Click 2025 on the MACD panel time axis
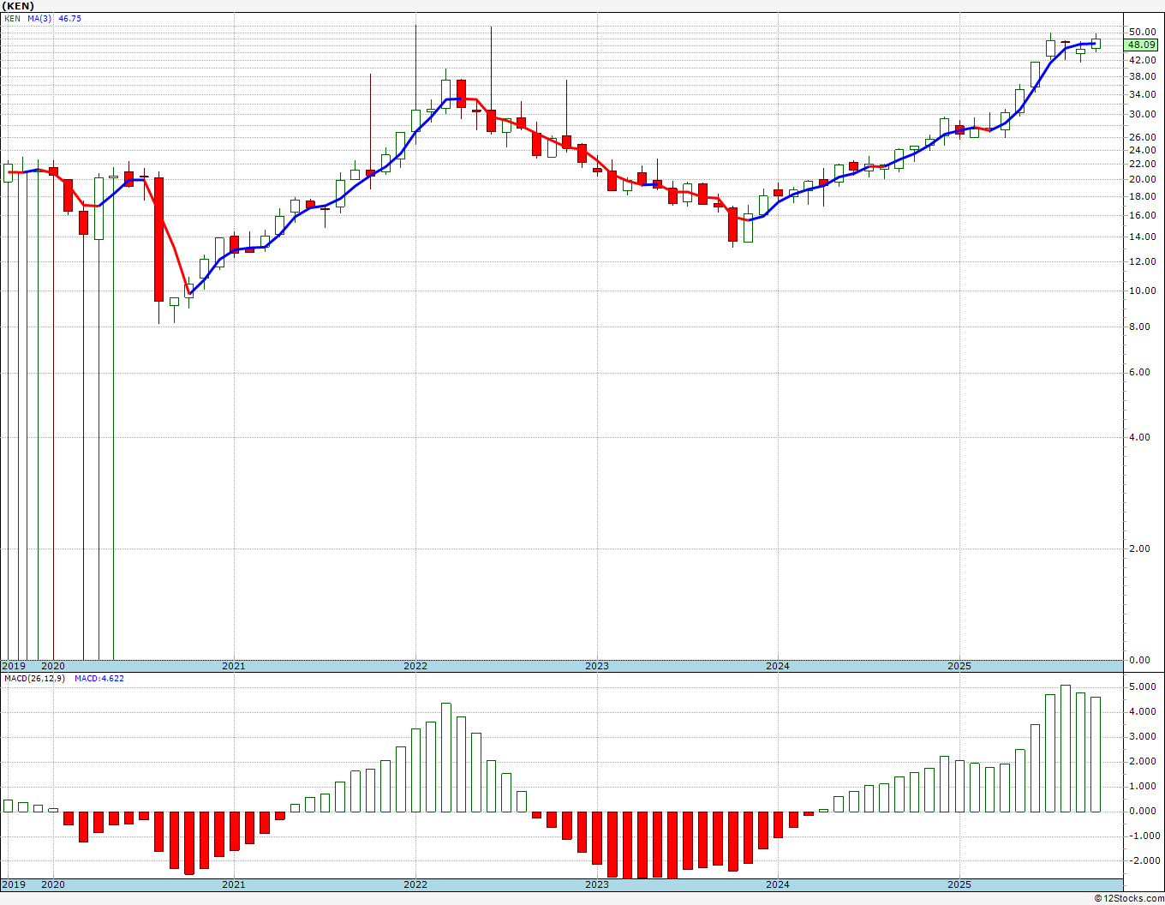The height and width of the screenshot is (905, 1165). tap(959, 884)
